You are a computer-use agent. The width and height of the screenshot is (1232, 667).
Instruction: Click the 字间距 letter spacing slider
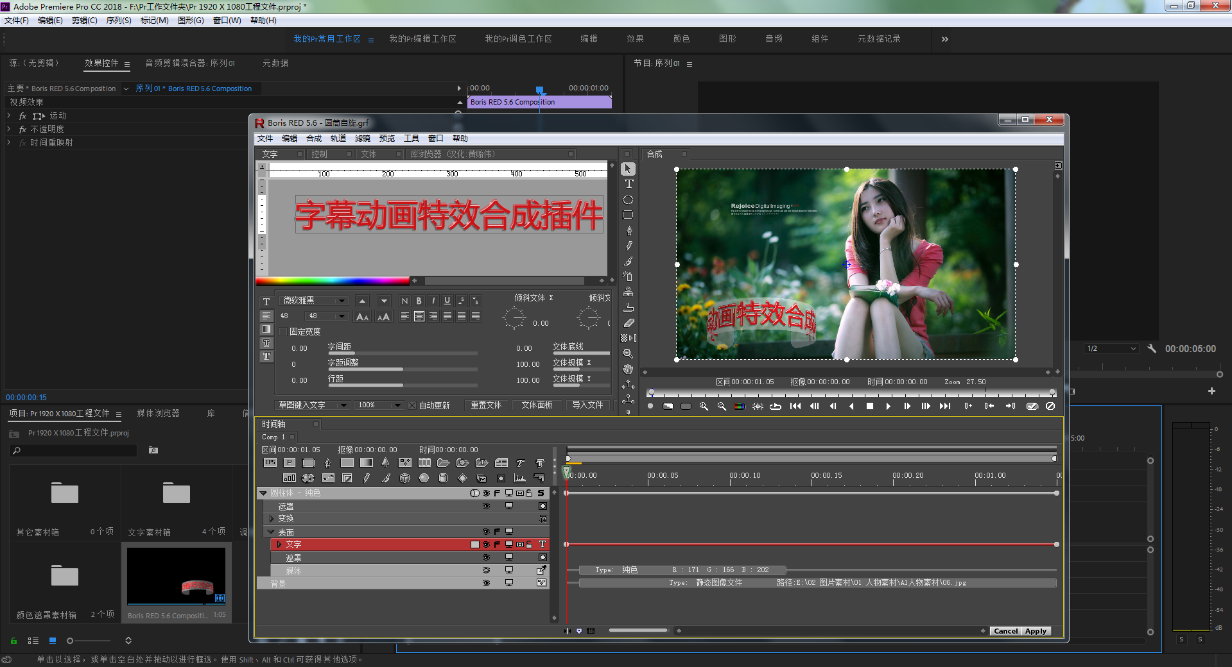click(x=403, y=353)
